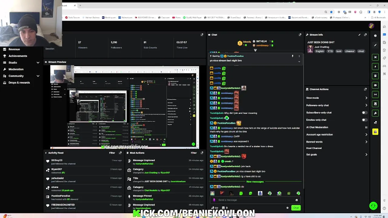This screenshot has width=388, height=218.
Task: Pop out the Channel Actions panel
Action: (x=365, y=89)
